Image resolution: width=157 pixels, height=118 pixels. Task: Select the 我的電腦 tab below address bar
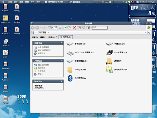pos(66,37)
